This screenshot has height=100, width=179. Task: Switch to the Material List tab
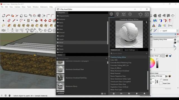(116, 50)
